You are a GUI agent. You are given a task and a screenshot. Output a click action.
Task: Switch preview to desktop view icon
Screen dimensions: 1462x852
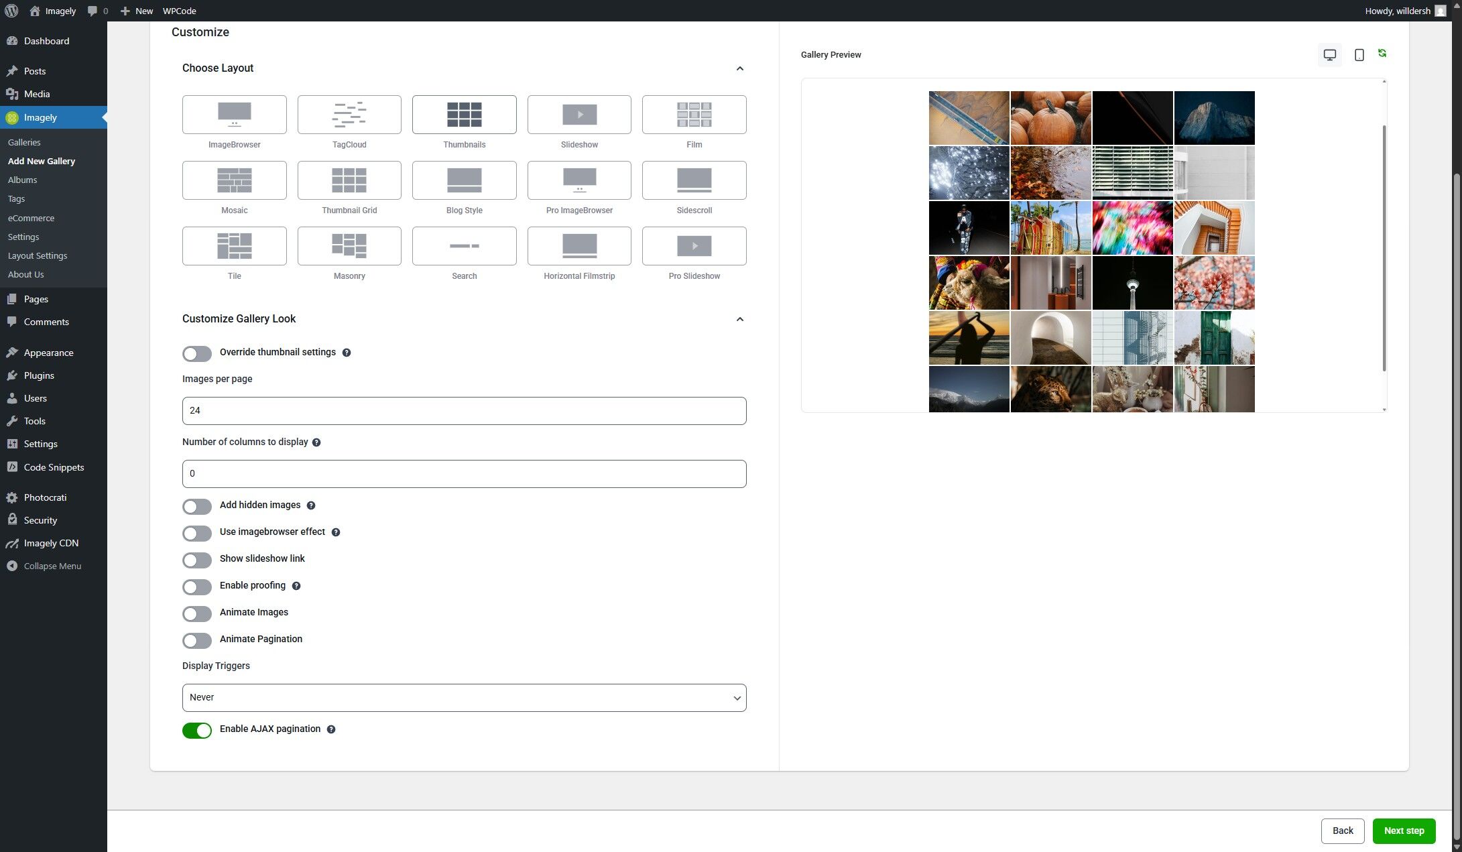click(x=1329, y=55)
